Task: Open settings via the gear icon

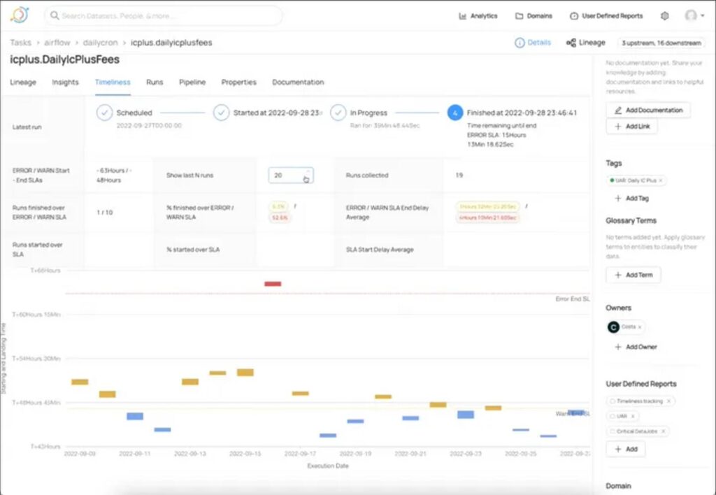Action: 664,16
